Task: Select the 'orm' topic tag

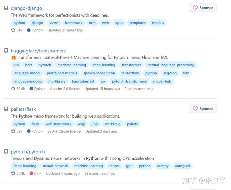Action: point(92,23)
